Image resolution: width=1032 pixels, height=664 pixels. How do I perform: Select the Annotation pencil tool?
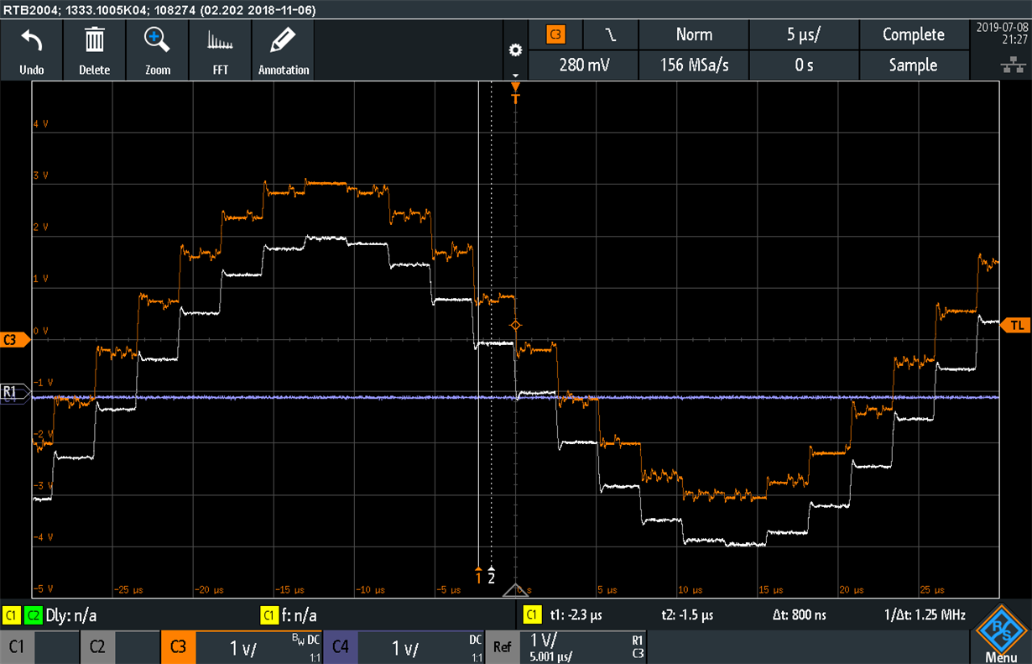pos(284,40)
